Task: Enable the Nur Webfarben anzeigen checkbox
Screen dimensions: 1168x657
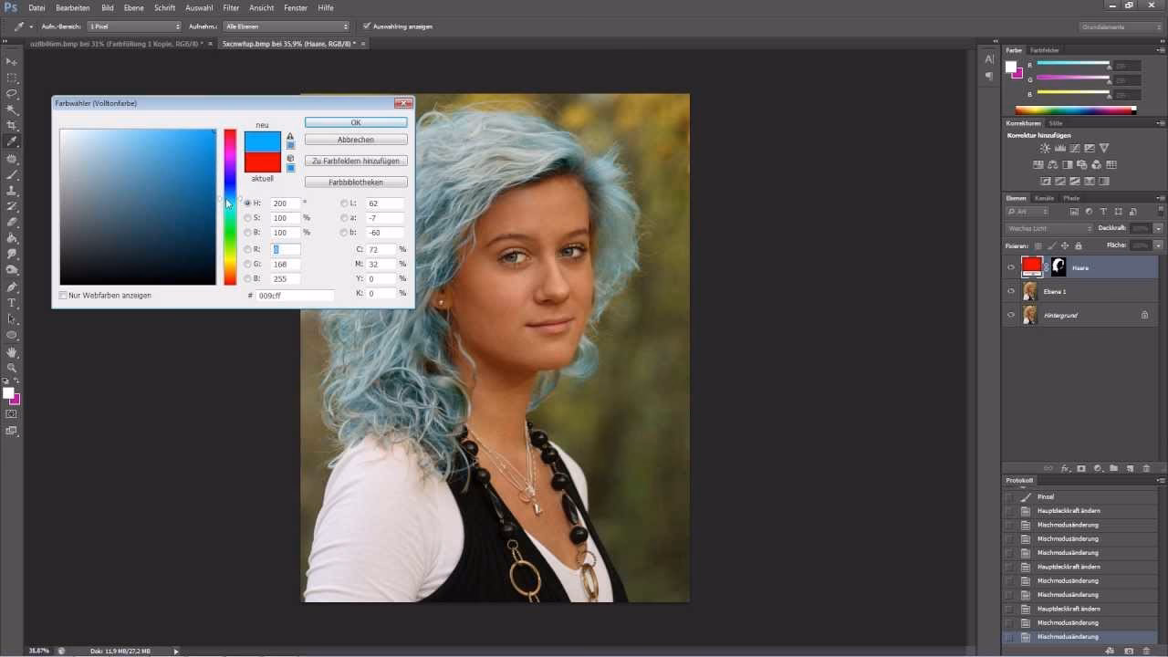Action: point(63,295)
